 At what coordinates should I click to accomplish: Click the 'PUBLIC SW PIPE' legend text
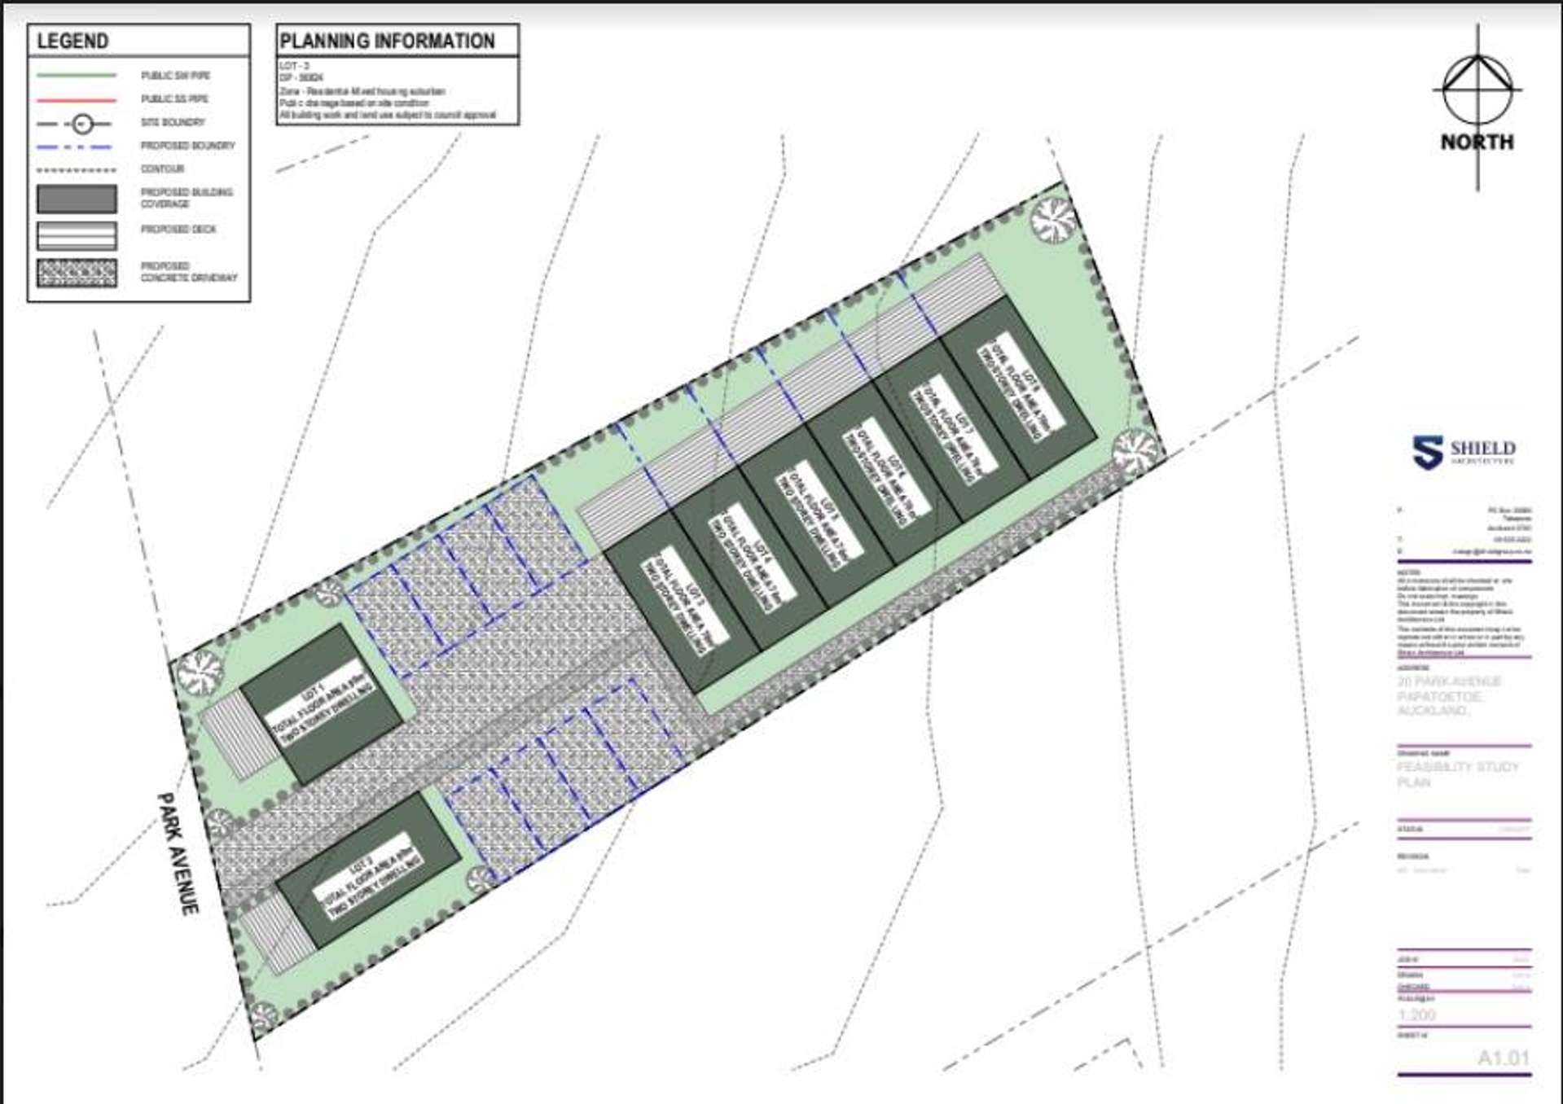175,76
